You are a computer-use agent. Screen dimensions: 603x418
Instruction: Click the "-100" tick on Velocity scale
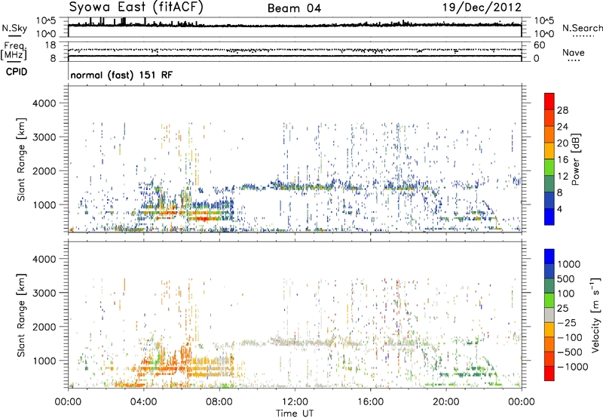click(570, 337)
